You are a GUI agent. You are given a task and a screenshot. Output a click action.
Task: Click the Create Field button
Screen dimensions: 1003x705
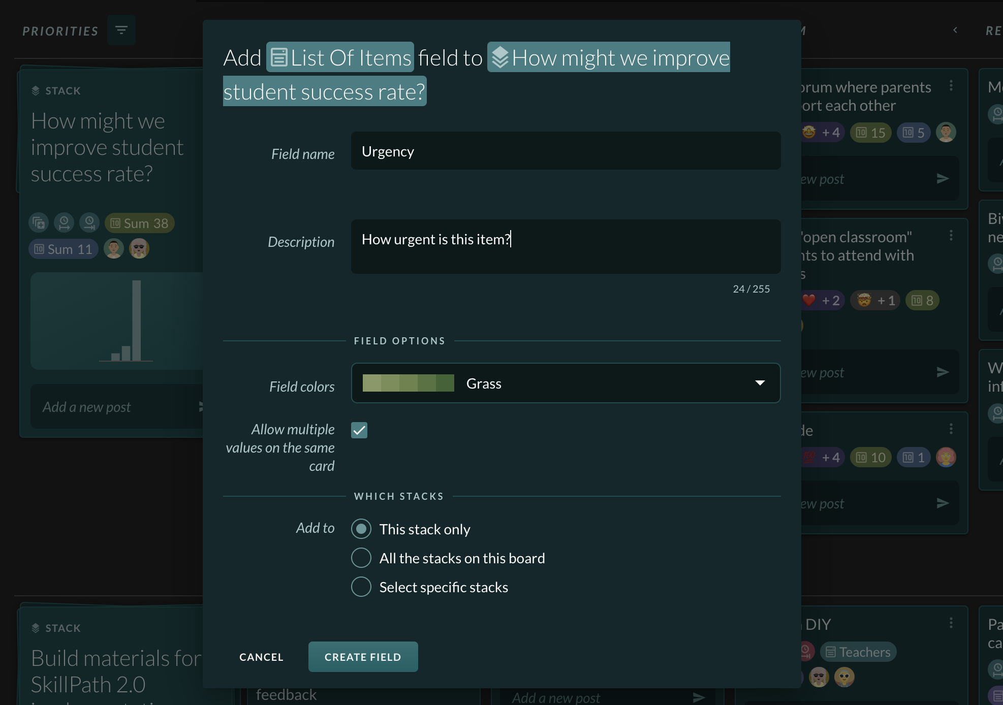coord(363,657)
